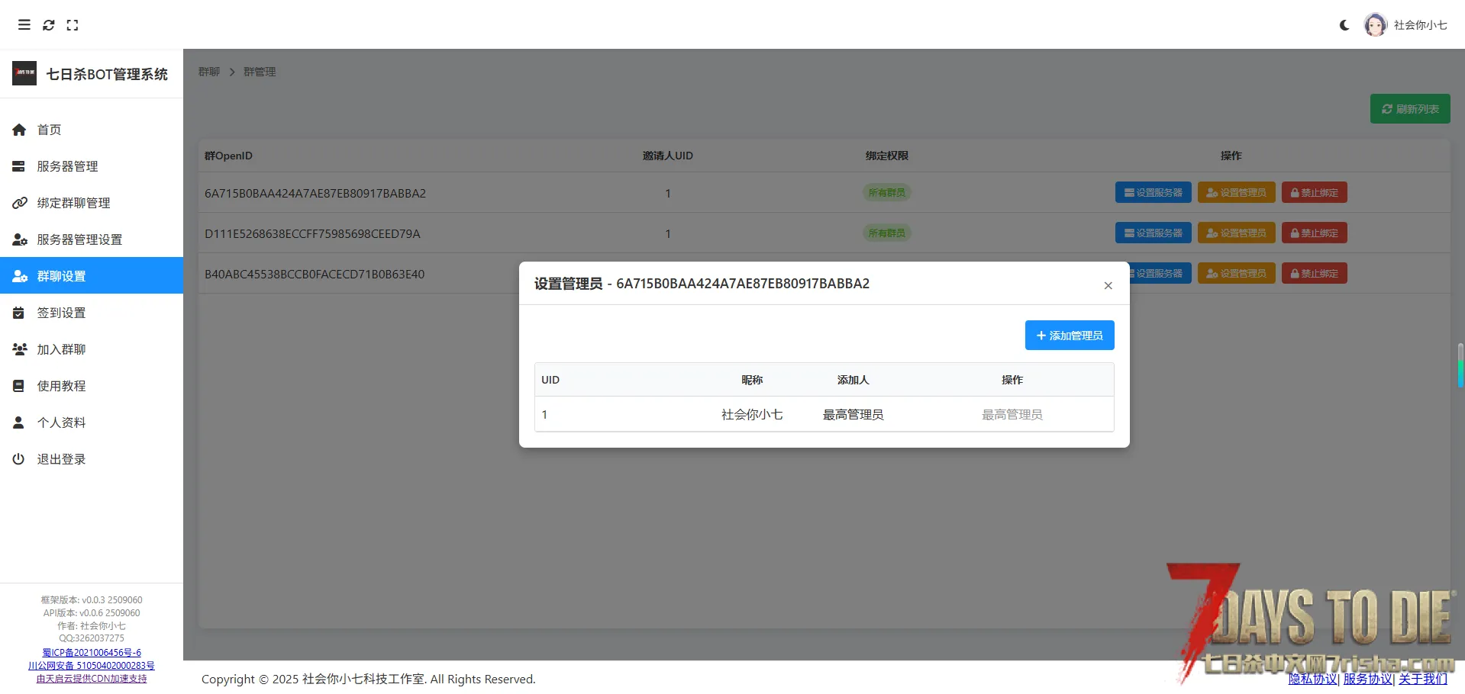This screenshot has width=1465, height=694.
Task: Click the refresh page icon in top bar
Action: click(x=49, y=25)
